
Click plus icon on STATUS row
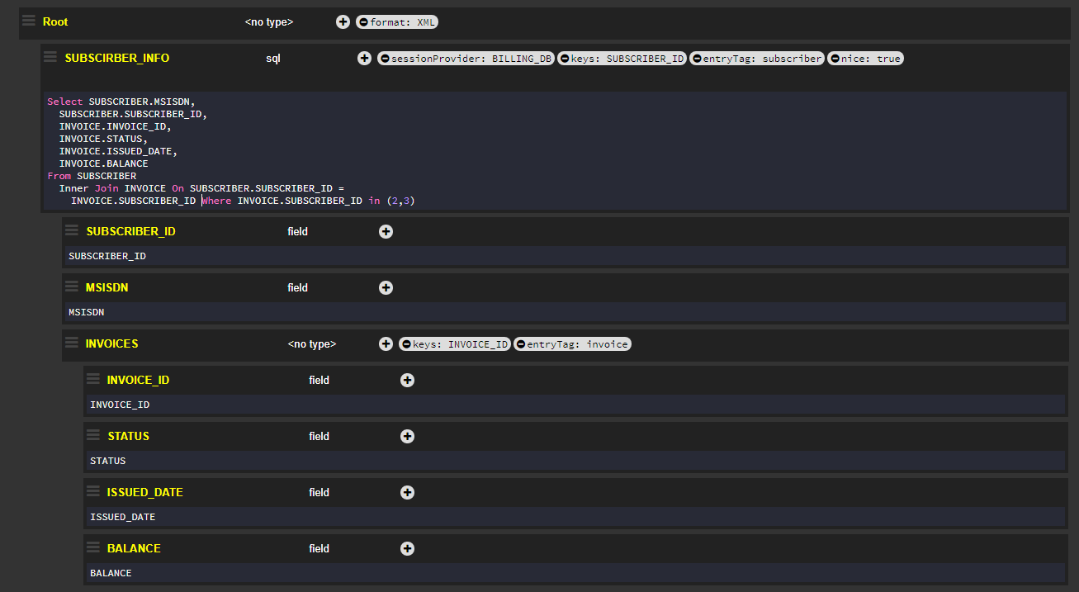(x=407, y=437)
